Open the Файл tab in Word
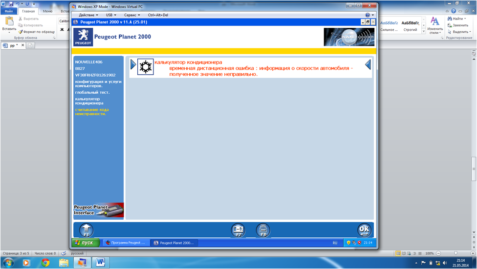The width and height of the screenshot is (477, 269). [9, 11]
